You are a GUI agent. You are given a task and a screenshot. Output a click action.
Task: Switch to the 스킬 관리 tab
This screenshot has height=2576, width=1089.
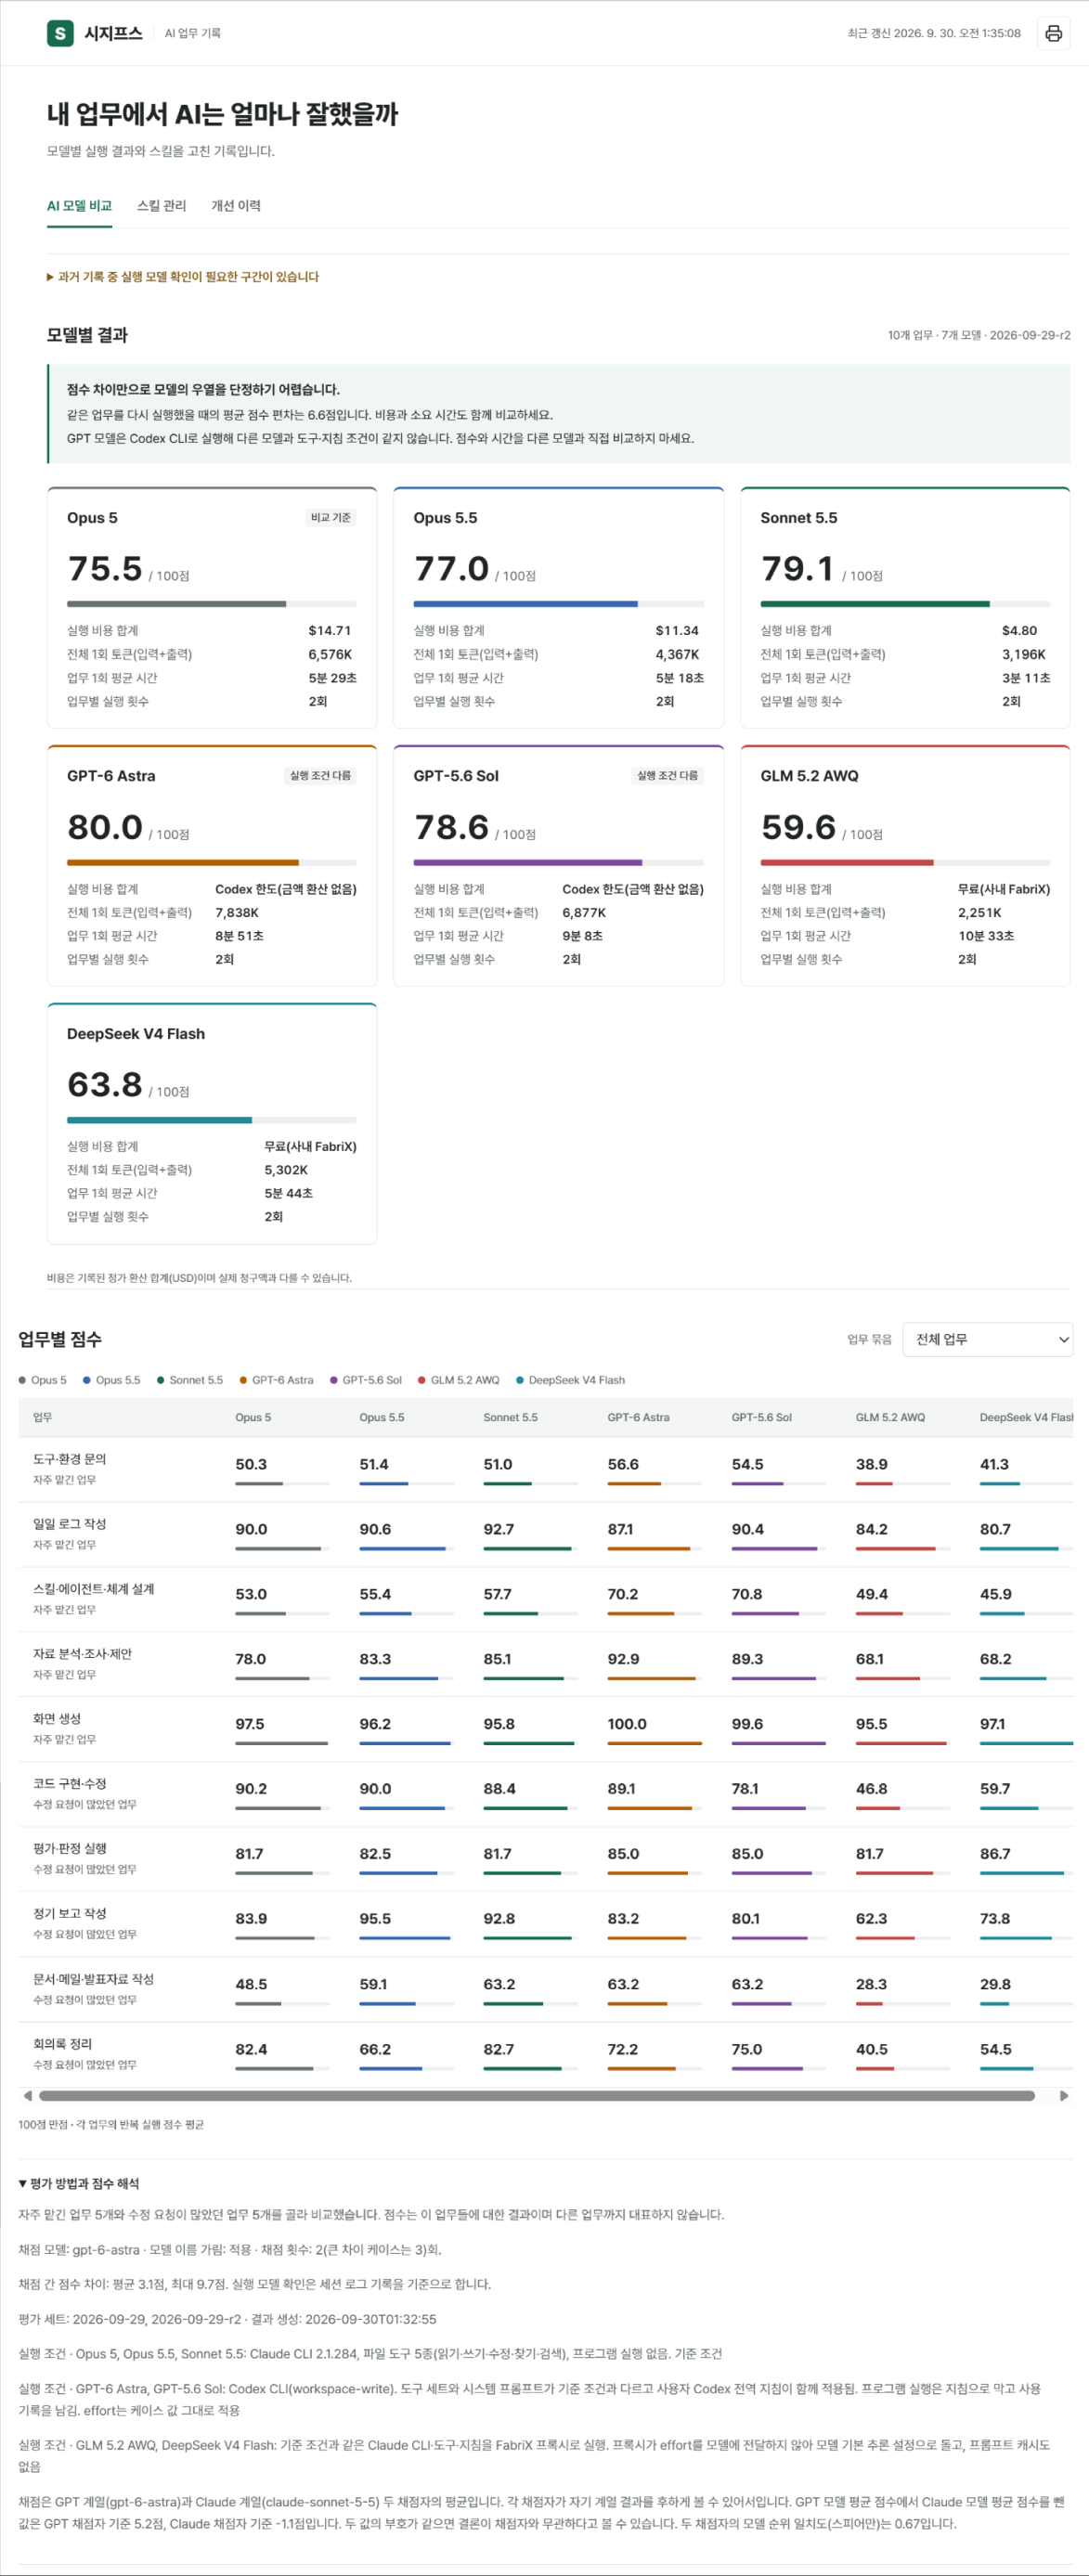[x=161, y=206]
